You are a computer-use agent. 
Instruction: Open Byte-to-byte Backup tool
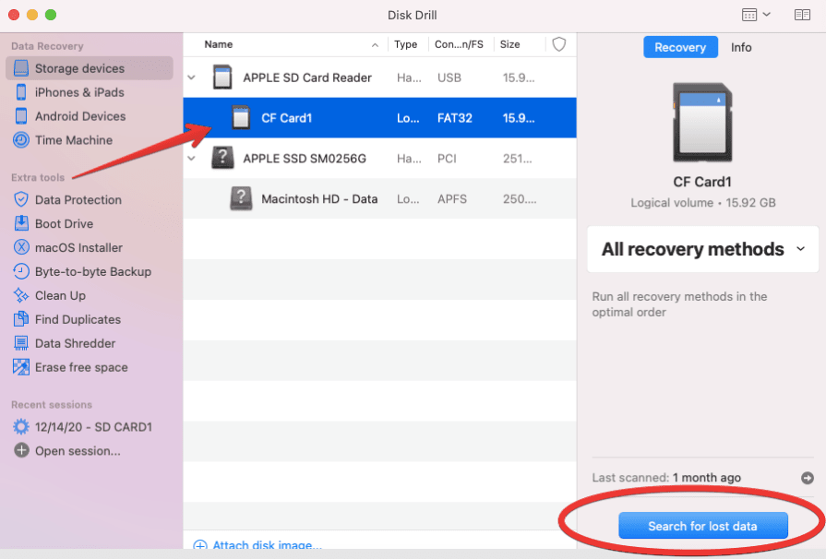tap(92, 271)
